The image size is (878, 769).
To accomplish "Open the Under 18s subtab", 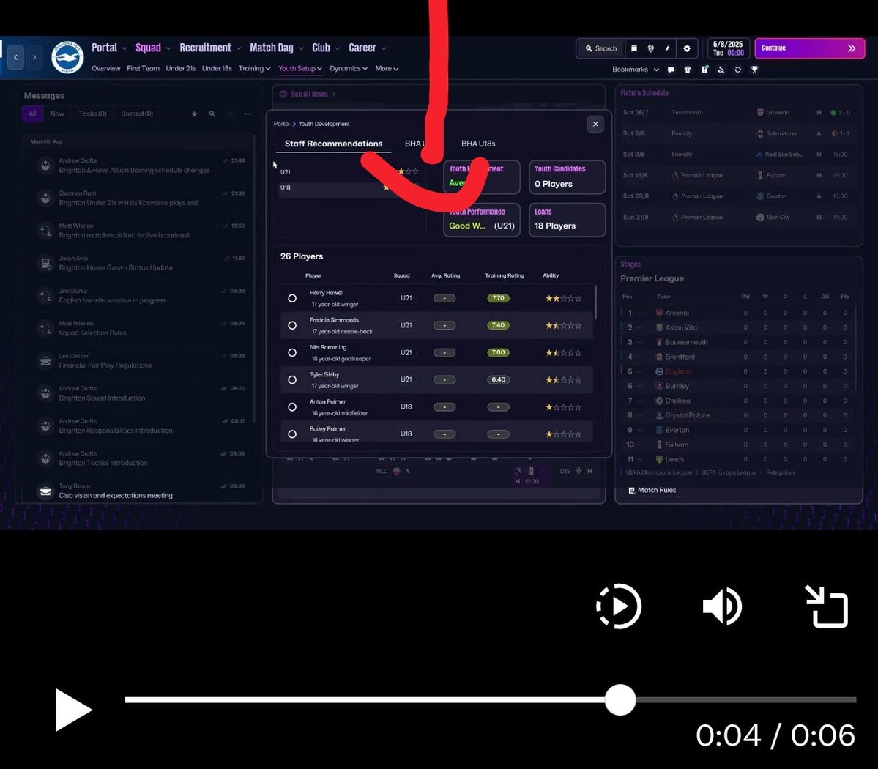I will click(x=217, y=68).
